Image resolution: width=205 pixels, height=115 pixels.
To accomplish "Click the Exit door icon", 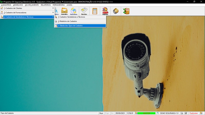I will (126, 11).
